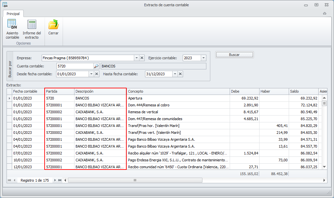The image size is (334, 198).
Task: Switch to the Principal ribbon tab
Action: [13, 14]
